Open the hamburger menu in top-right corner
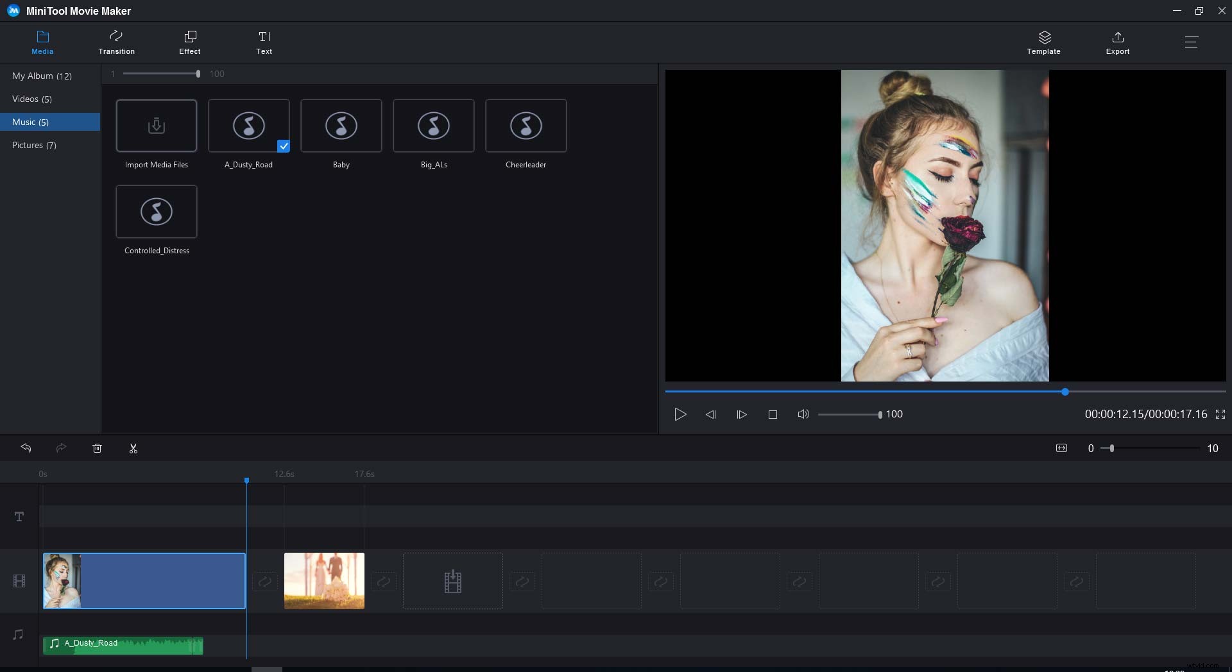The height and width of the screenshot is (672, 1232). click(x=1192, y=42)
